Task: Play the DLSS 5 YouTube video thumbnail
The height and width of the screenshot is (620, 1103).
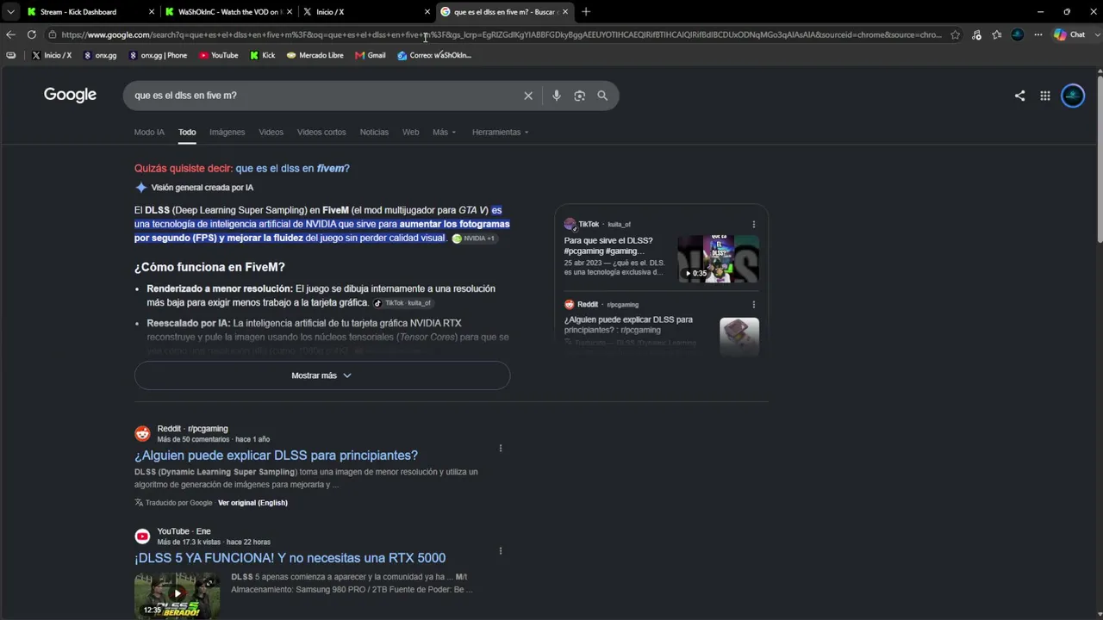Action: point(177,595)
